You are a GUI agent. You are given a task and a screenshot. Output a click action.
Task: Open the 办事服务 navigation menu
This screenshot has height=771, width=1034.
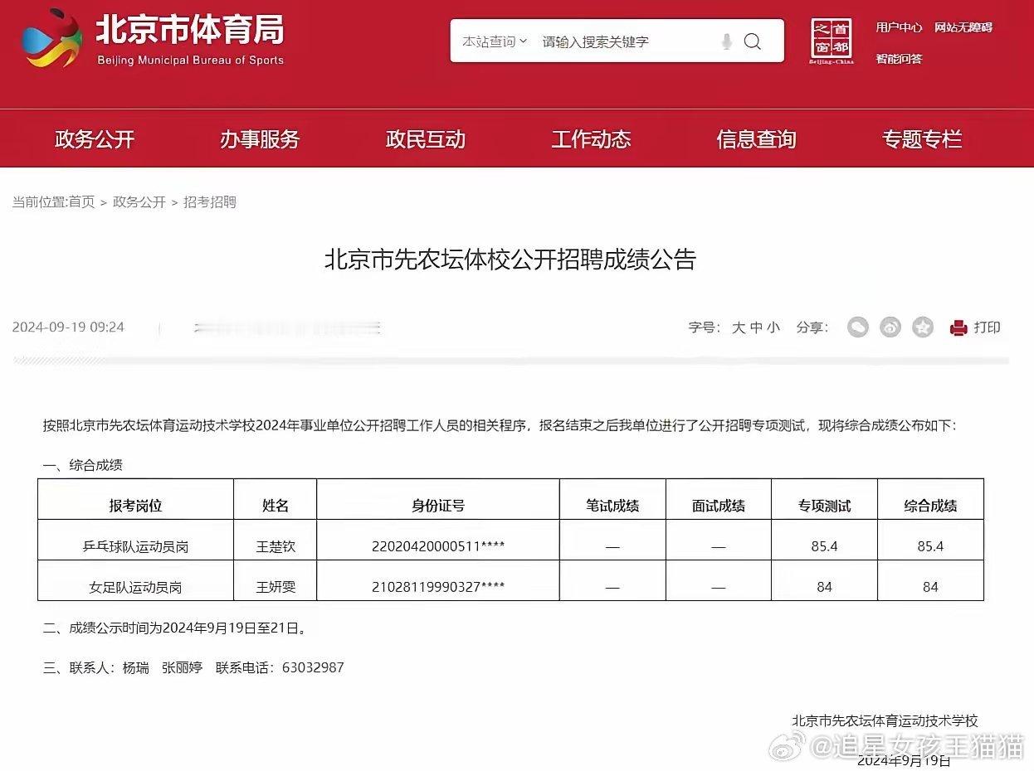click(260, 139)
